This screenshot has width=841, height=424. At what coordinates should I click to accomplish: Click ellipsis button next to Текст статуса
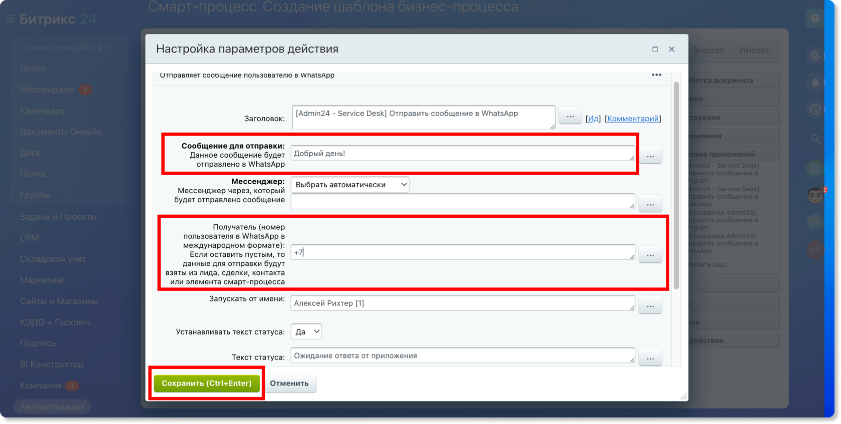pyautogui.click(x=650, y=358)
